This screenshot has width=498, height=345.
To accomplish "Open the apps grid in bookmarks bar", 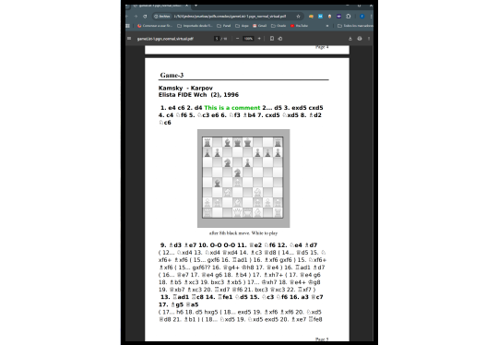I will click(x=127, y=26).
